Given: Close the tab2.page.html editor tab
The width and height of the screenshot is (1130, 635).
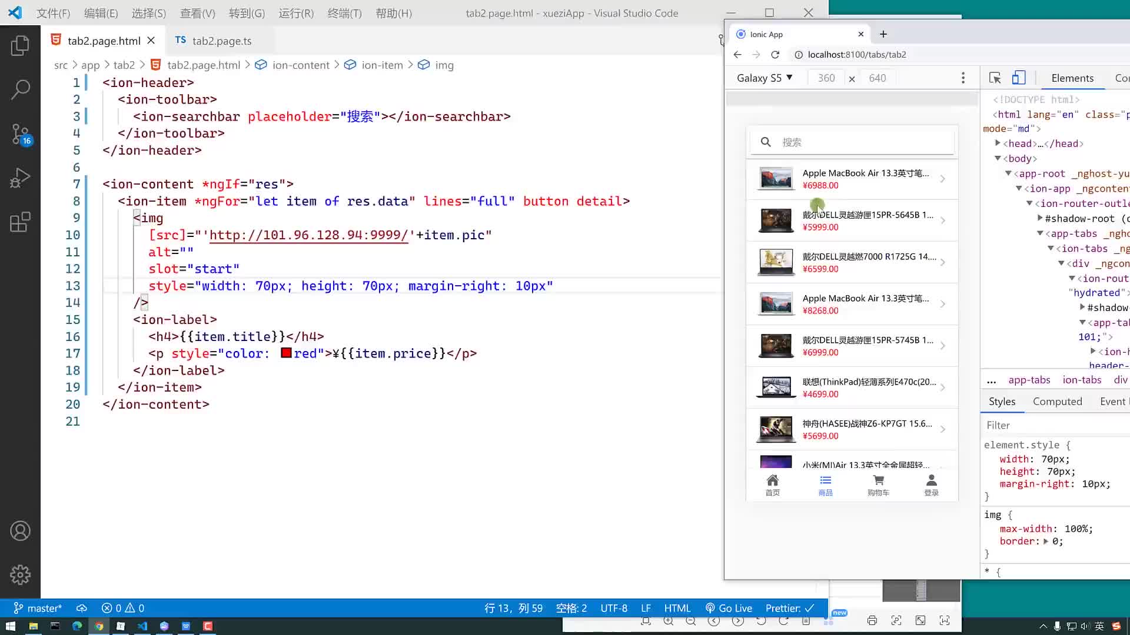Looking at the screenshot, I should [151, 41].
